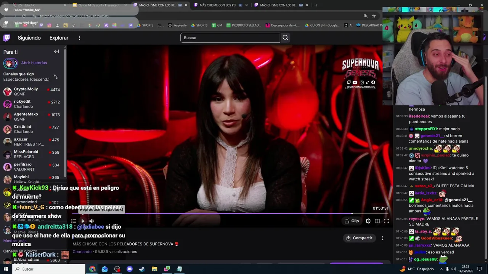Image resolution: width=488 pixels, height=274 pixels.
Task: Open Abrir historias in the sidebar
Action: tap(34, 63)
